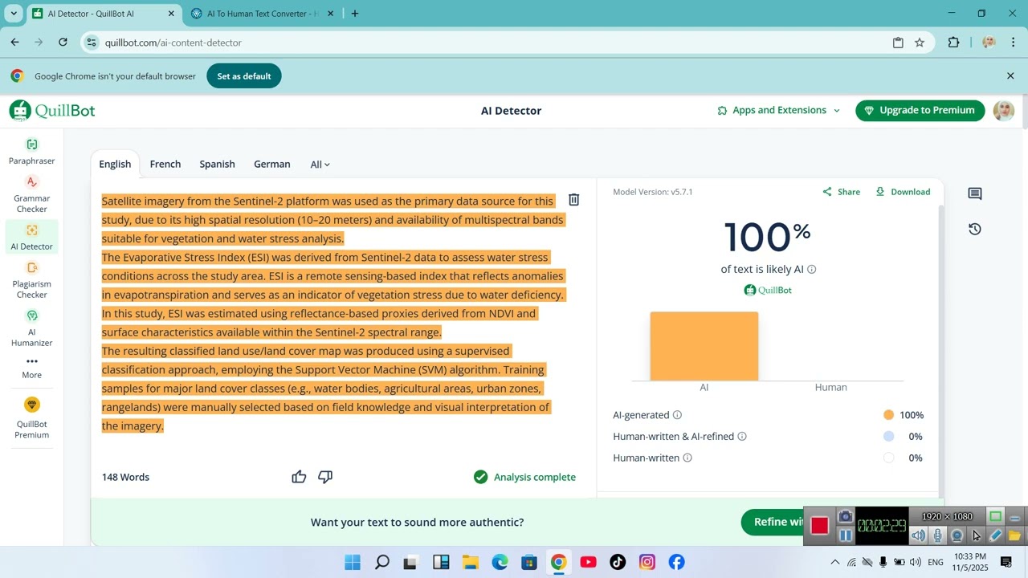Open File Explorer from taskbar

471,562
